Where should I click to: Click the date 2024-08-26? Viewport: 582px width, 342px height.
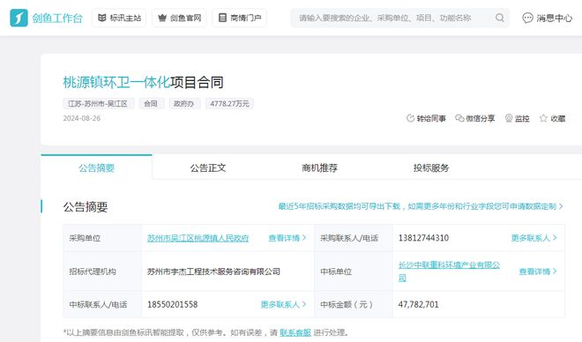(82, 118)
